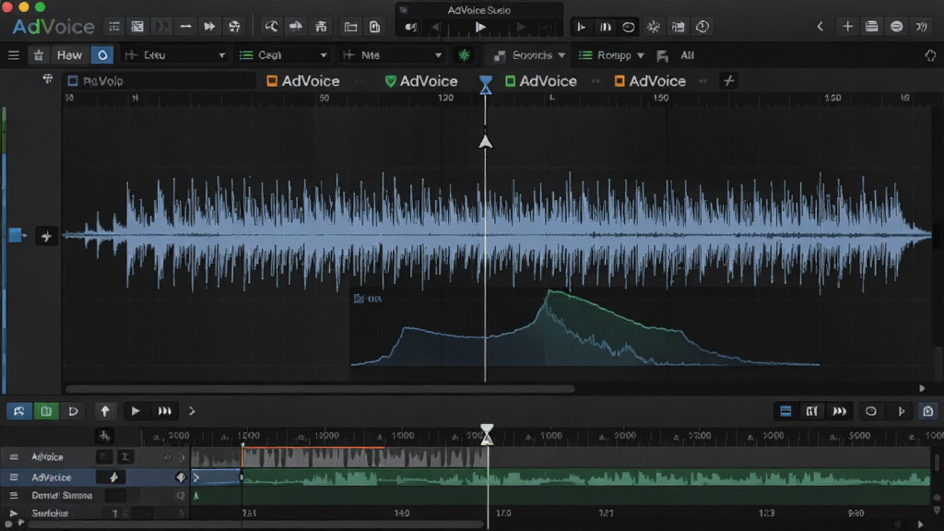This screenshot has width=944, height=531.
Task: Click the trash icon beside Hew
Action: [39, 55]
